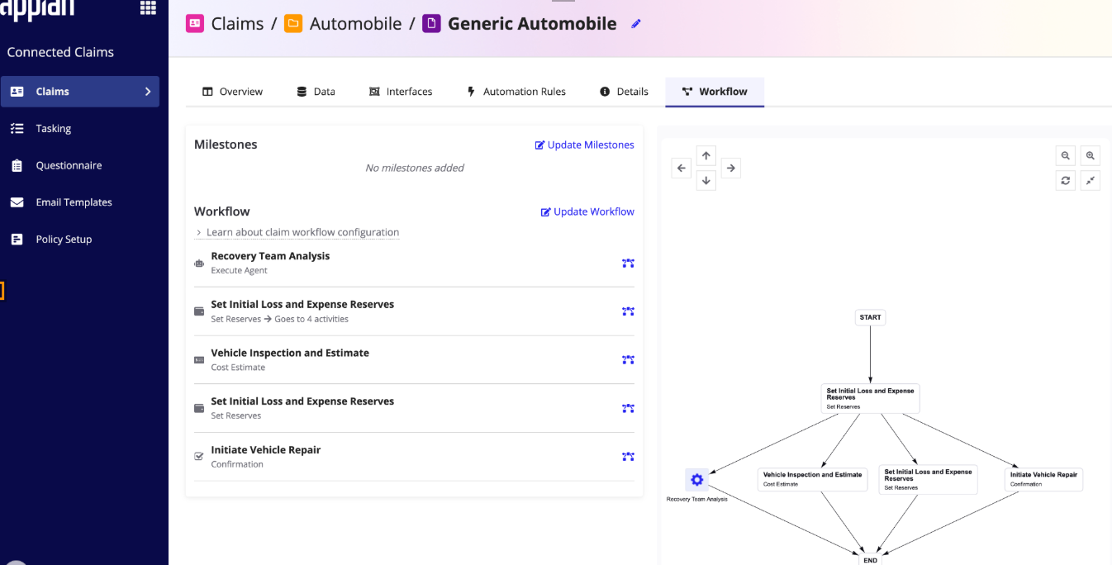This screenshot has height=565, width=1112.
Task: Pan the workflow diagram left
Action: coord(682,169)
